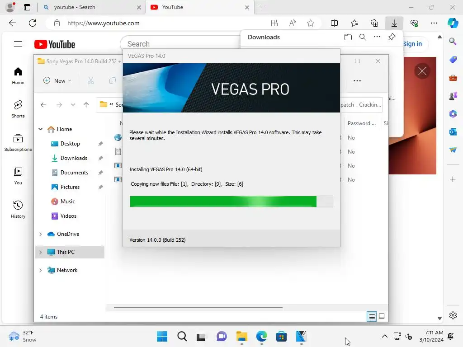Screen dimensions: 463x347
Task: Open Microsoft Store from taskbar
Action: [281, 336]
